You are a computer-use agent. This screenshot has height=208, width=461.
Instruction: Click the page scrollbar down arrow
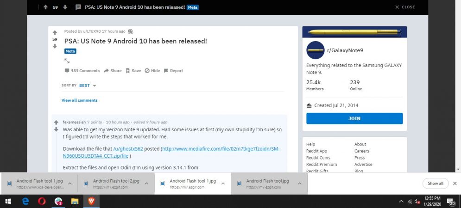458,169
